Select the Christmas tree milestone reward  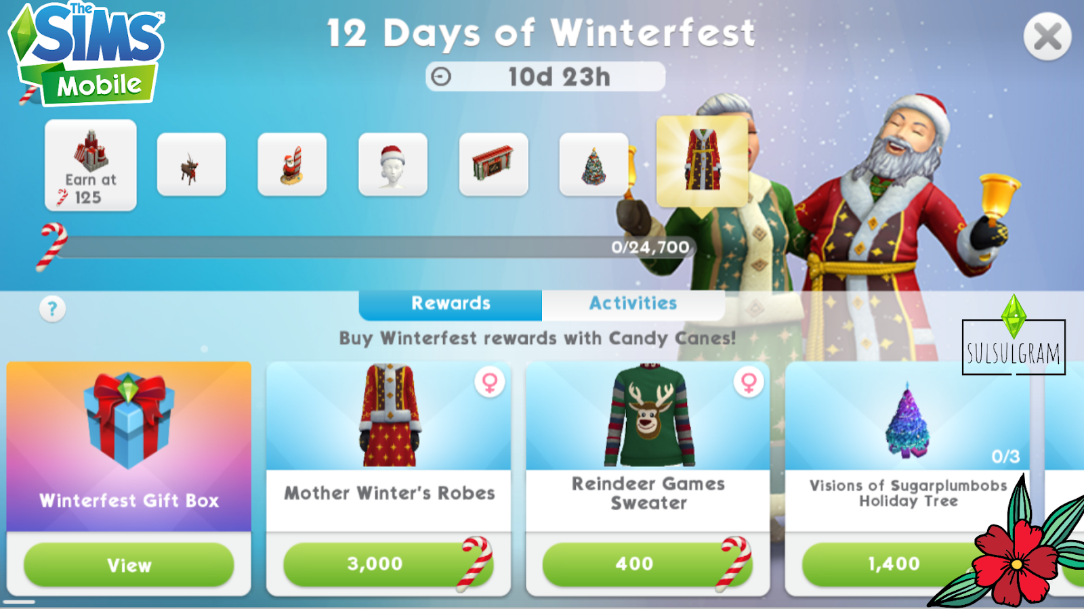[594, 164]
